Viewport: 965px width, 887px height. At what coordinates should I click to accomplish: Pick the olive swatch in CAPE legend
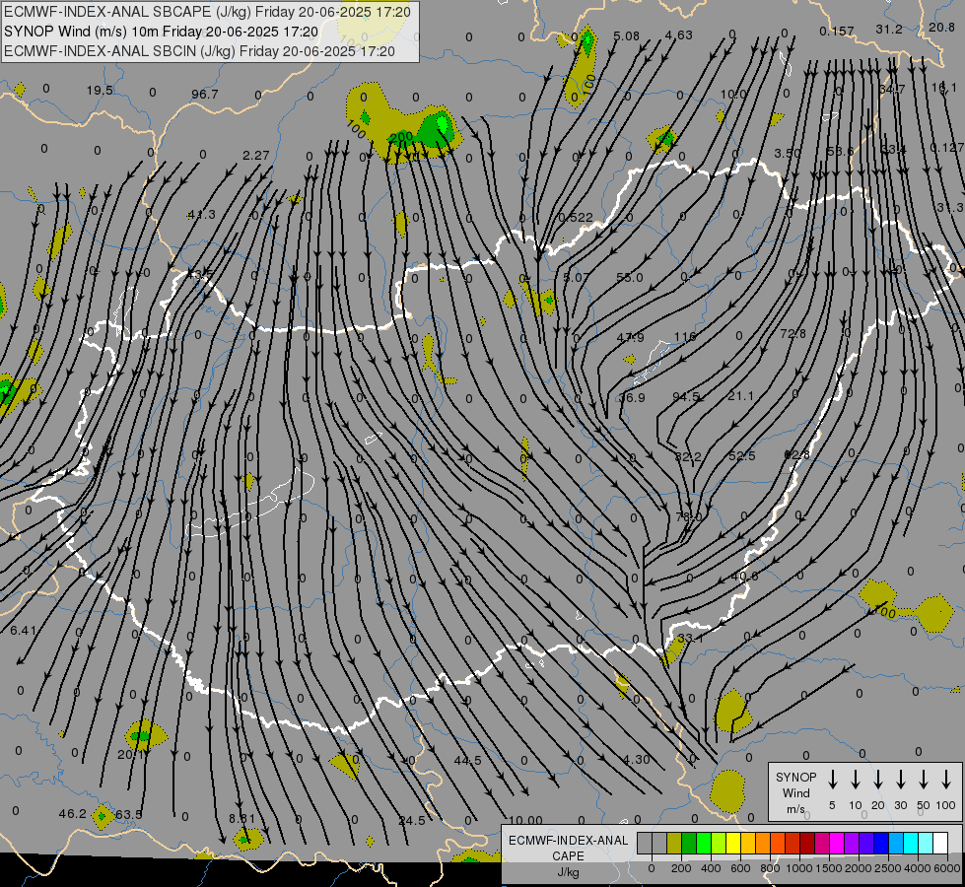(674, 843)
